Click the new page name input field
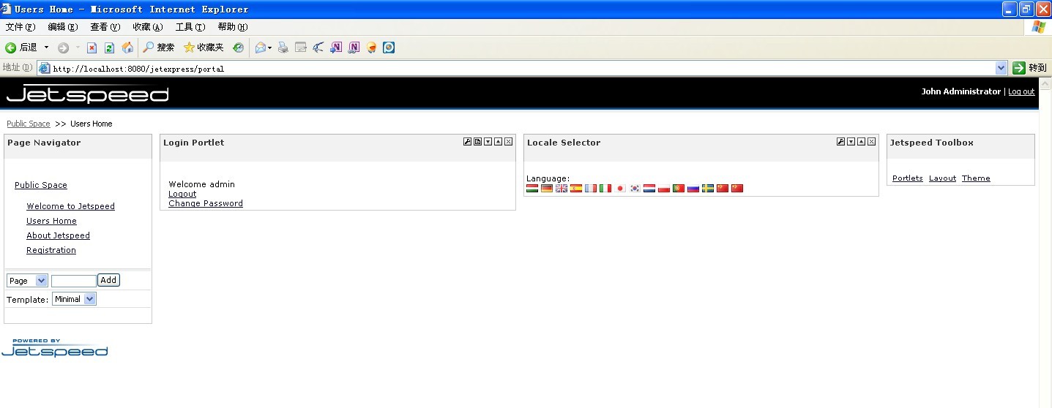This screenshot has width=1052, height=408. tap(74, 281)
